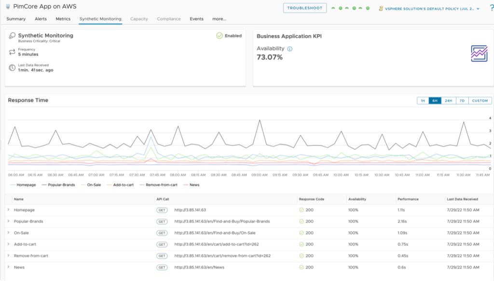494x281 pixels.
Task: Open the more... tab menu
Action: (x=219, y=19)
